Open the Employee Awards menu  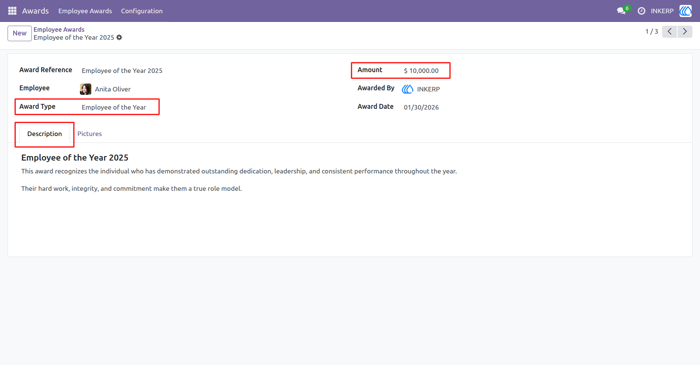tap(85, 11)
